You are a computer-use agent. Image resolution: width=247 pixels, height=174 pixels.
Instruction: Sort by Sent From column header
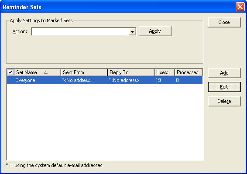[x=84, y=72]
